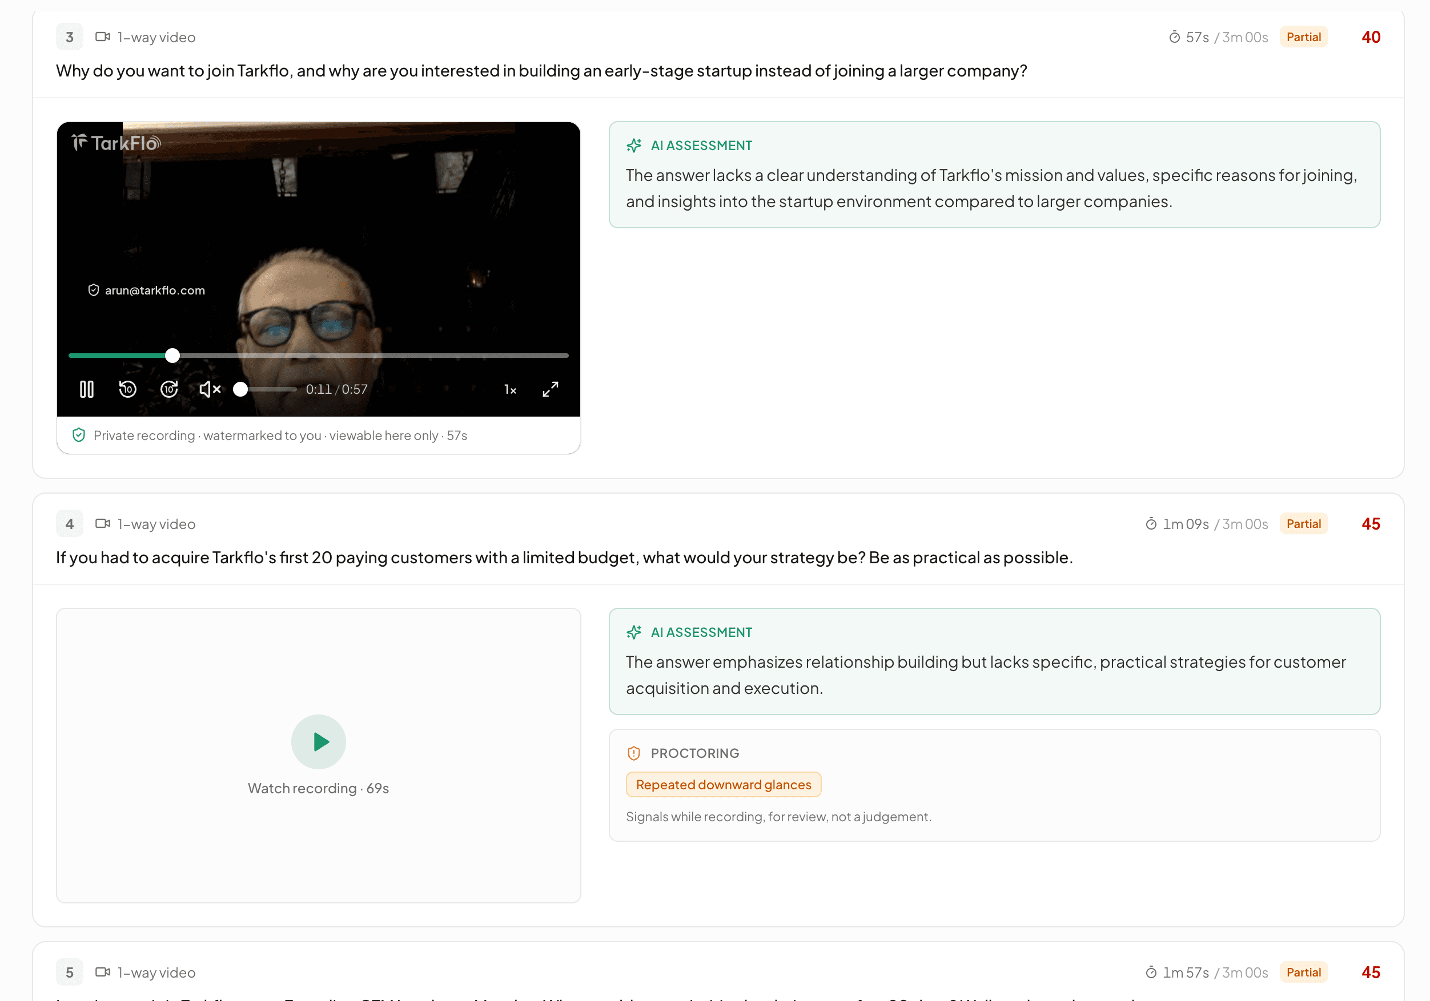The width and height of the screenshot is (1430, 1001).
Task: Unmute the video audio
Action: (210, 389)
